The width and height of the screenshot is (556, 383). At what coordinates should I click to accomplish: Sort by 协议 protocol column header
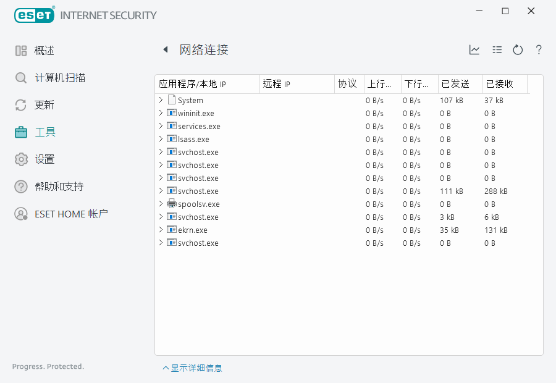tap(349, 84)
